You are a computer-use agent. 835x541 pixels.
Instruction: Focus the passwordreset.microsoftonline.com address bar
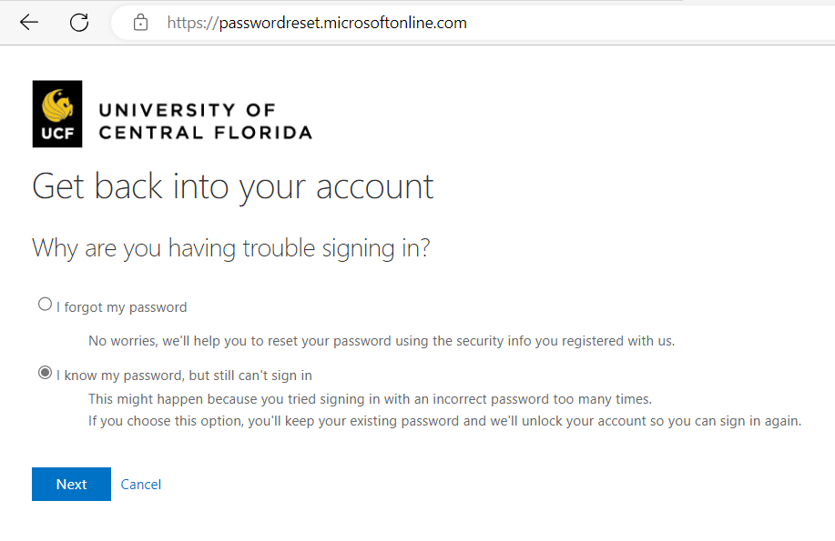coord(474,23)
